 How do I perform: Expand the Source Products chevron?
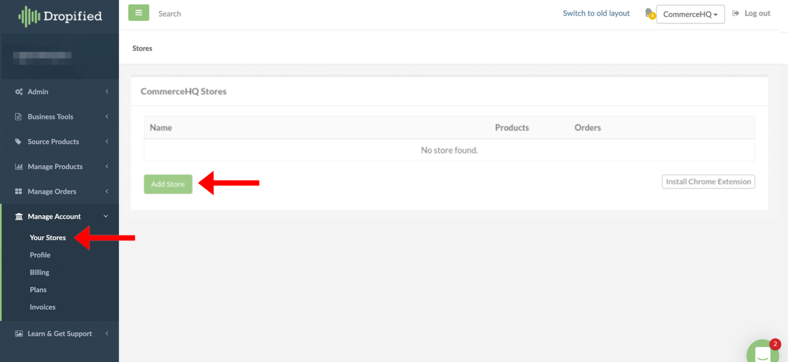pyautogui.click(x=107, y=142)
